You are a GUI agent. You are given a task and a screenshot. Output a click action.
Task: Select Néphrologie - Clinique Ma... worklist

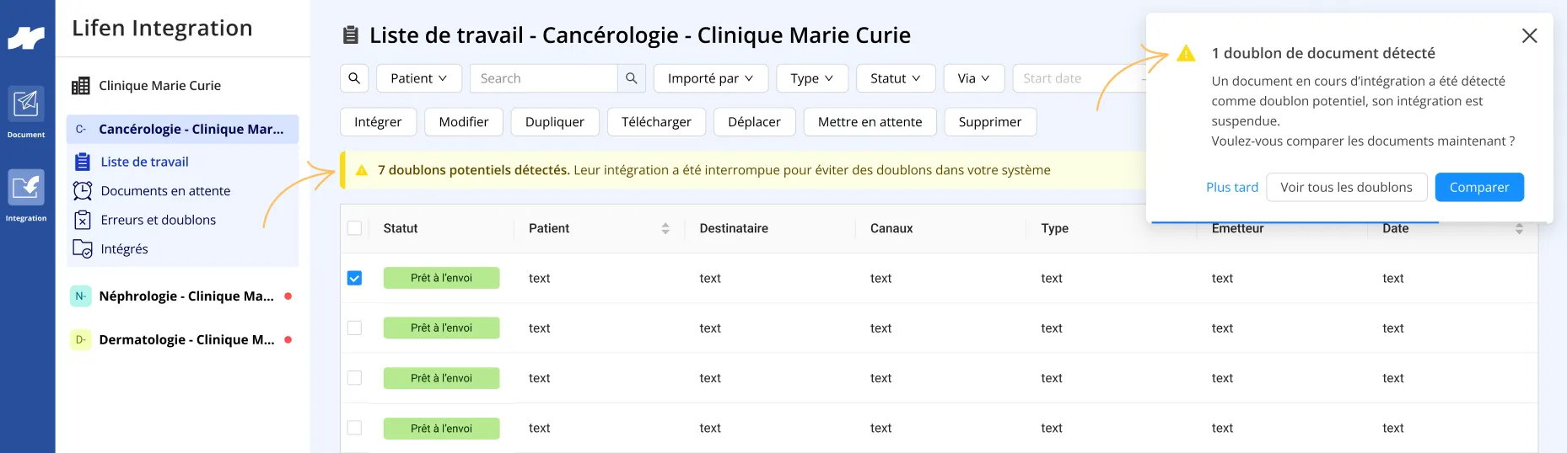186,296
